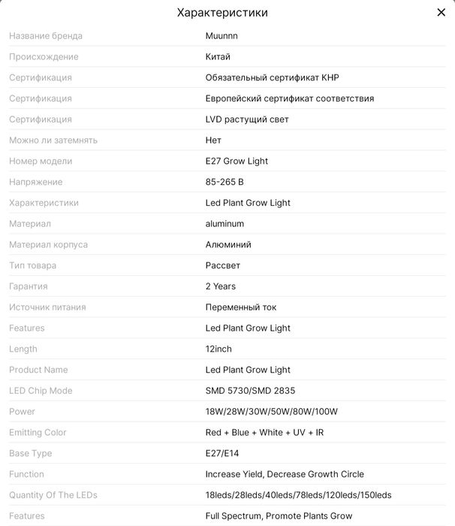The width and height of the screenshot is (455, 526).
Task: Click the Quantity Of The LEDs value
Action: tap(298, 495)
